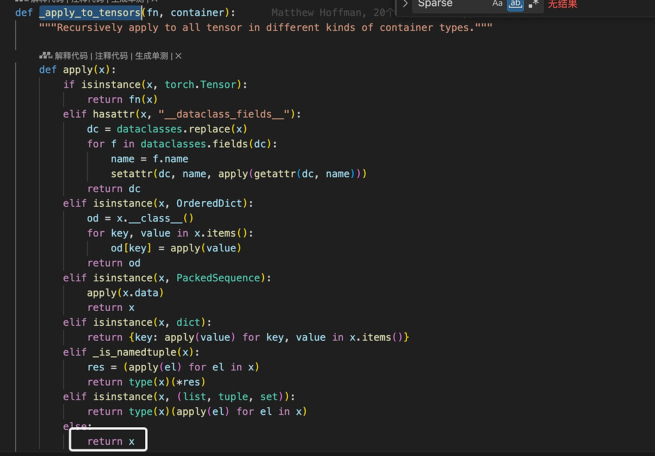Click the torch.Tensor type reference
This screenshot has width=655, height=456.
click(x=201, y=84)
